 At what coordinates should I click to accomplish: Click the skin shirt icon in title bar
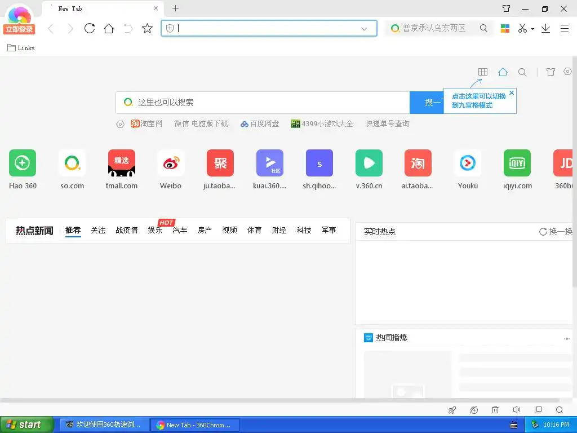click(507, 8)
